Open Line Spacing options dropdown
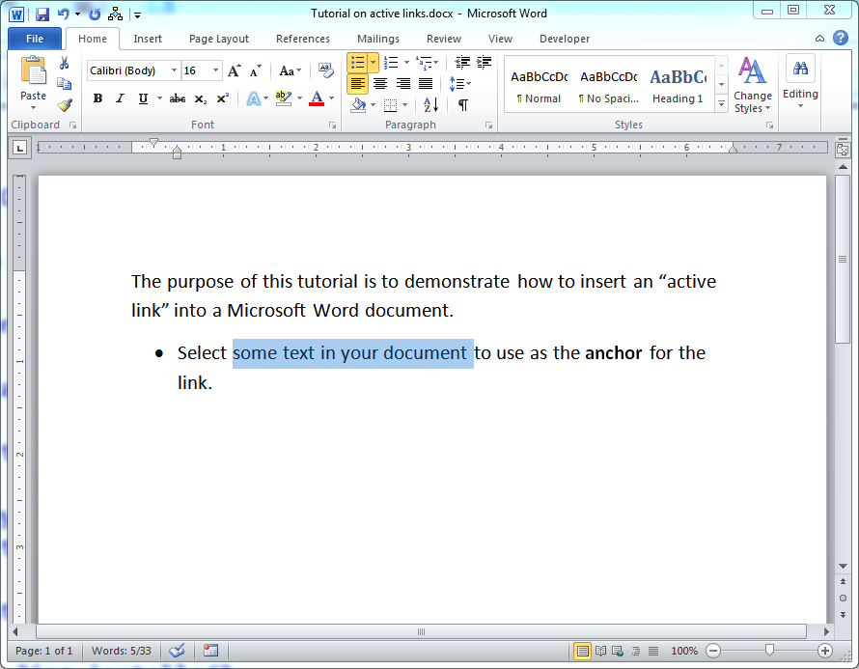 click(459, 84)
